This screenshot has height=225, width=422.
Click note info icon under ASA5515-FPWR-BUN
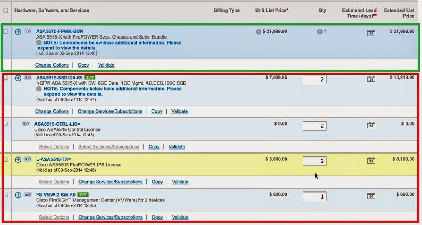tap(39, 43)
